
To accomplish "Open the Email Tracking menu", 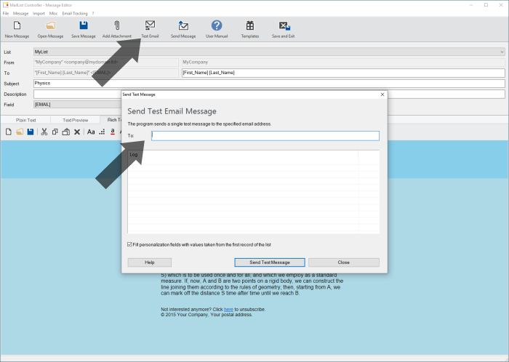I will tap(75, 13).
